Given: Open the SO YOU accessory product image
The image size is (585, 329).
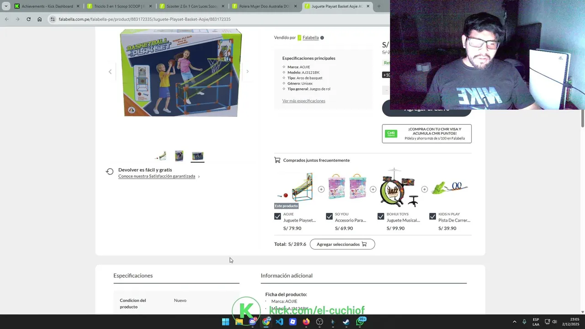Looking at the screenshot, I should click(347, 186).
